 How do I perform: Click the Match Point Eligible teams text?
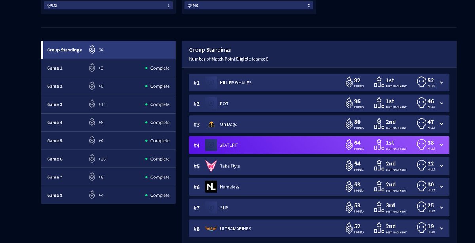tap(229, 59)
